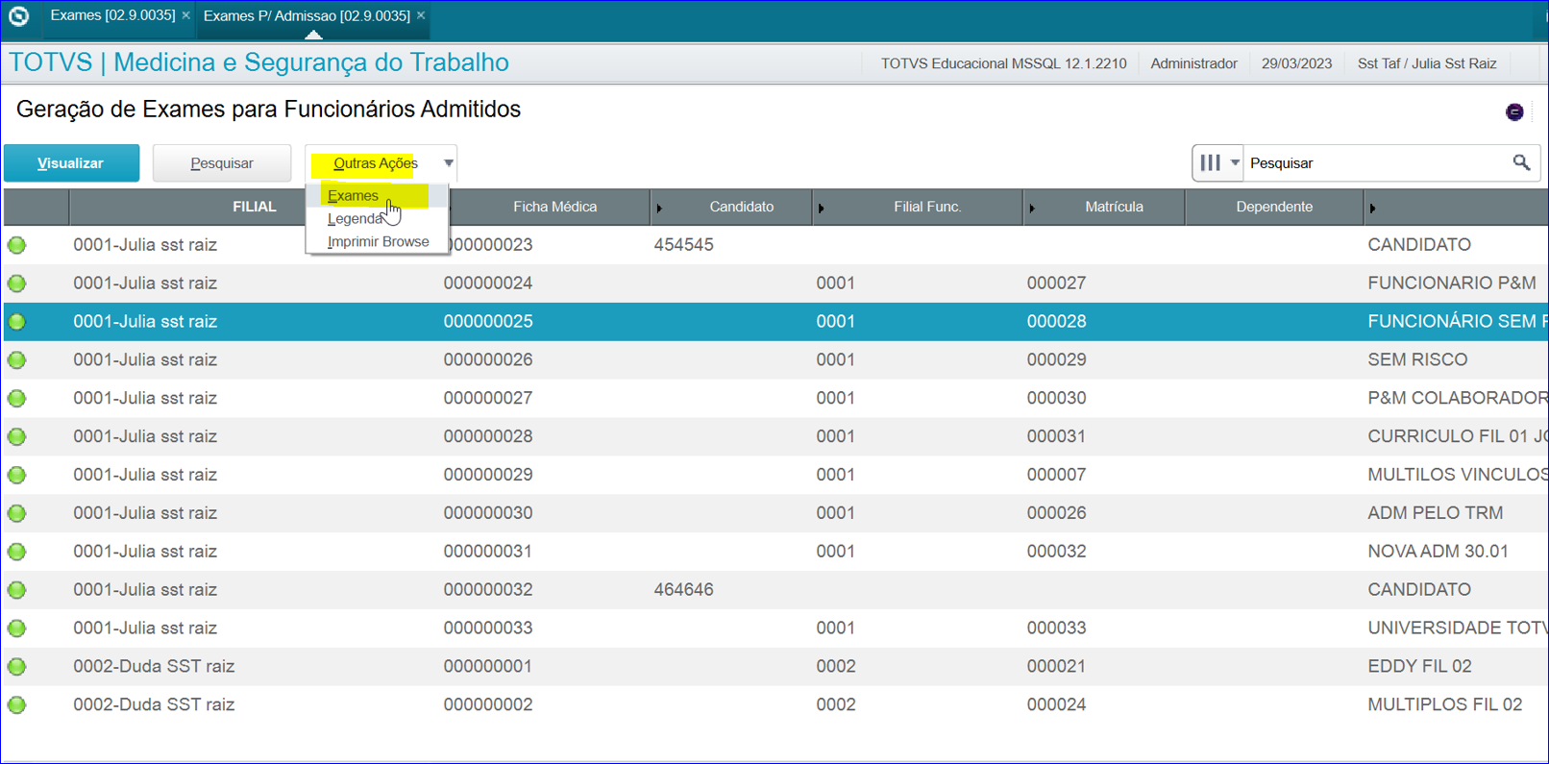Expand the Outras Ações dropdown arrow
Viewport: 1549px width, 764px height.
click(x=448, y=163)
